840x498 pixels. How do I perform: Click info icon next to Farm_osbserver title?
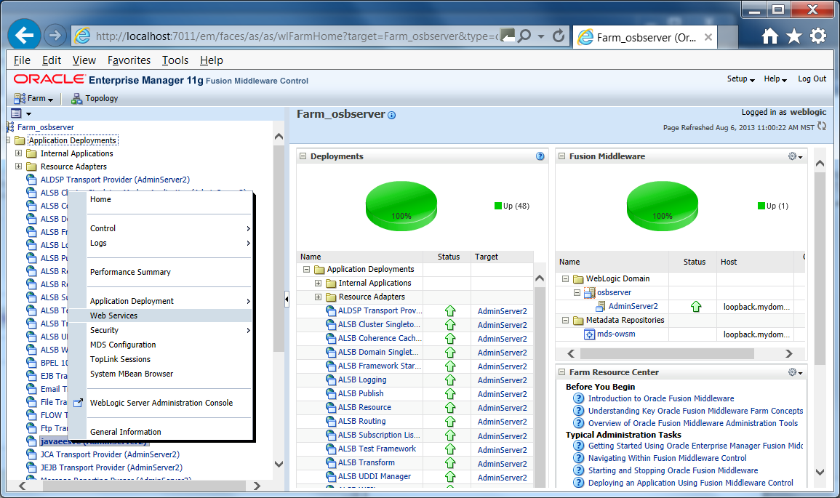tap(391, 115)
